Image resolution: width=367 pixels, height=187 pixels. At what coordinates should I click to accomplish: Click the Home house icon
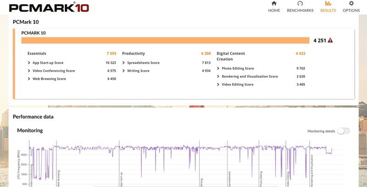pyautogui.click(x=274, y=4)
